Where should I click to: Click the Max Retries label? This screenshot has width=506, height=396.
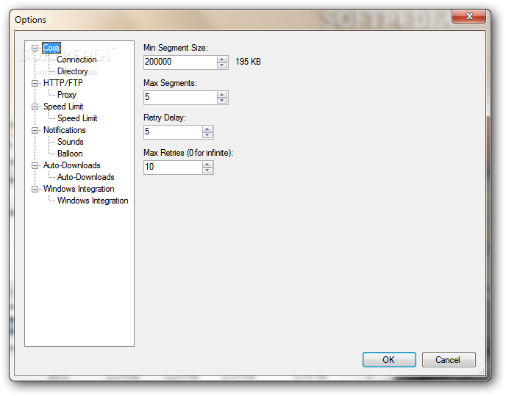point(188,153)
